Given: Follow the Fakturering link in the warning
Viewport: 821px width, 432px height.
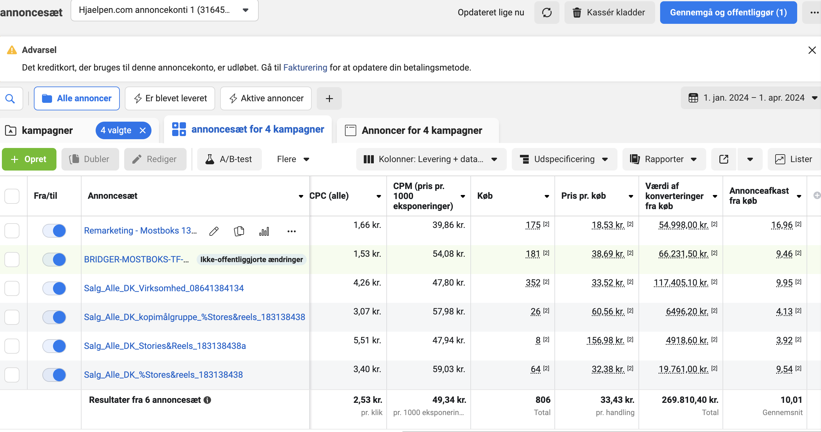Looking at the screenshot, I should coord(305,67).
